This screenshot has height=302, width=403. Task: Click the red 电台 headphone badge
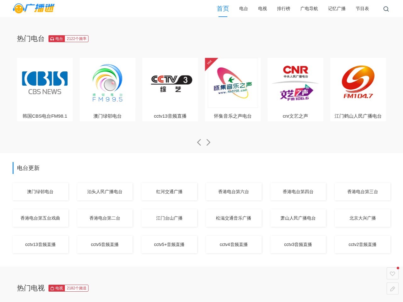click(x=57, y=39)
